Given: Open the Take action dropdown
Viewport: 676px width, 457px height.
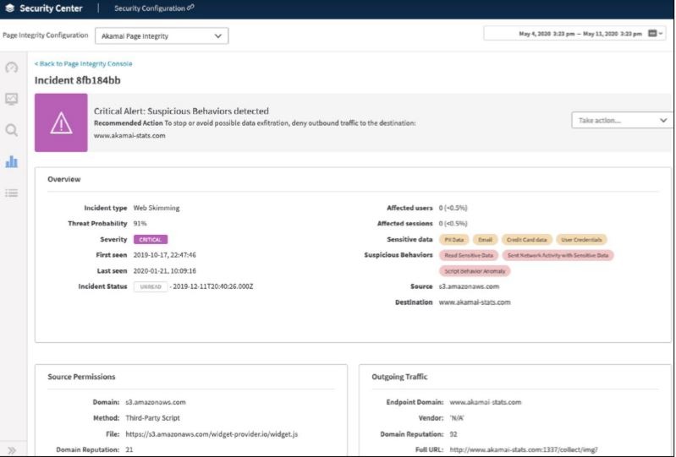Looking at the screenshot, I should [622, 120].
